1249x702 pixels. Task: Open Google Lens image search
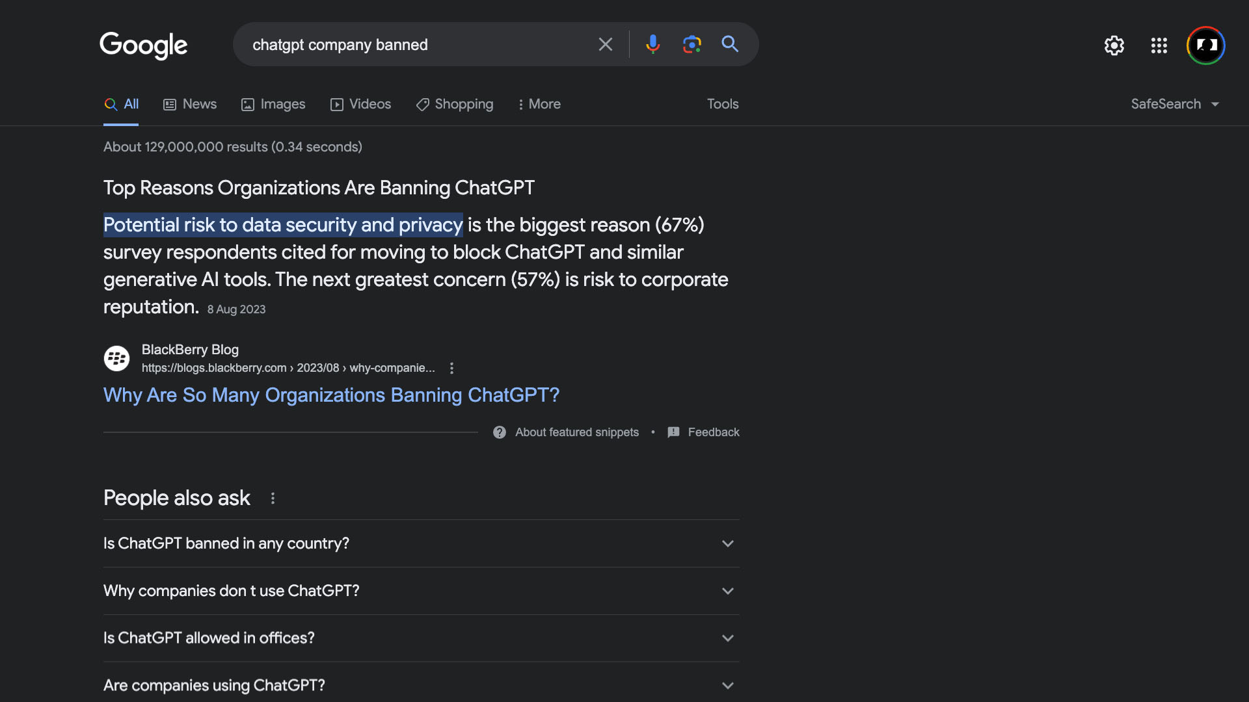click(692, 44)
